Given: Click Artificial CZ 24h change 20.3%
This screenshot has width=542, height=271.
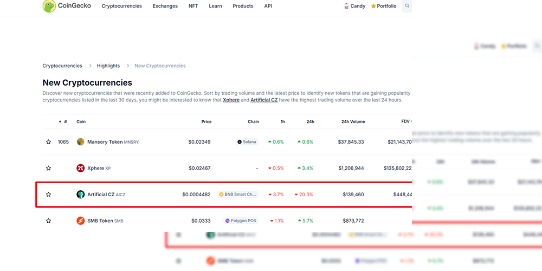Looking at the screenshot, I should [304, 195].
